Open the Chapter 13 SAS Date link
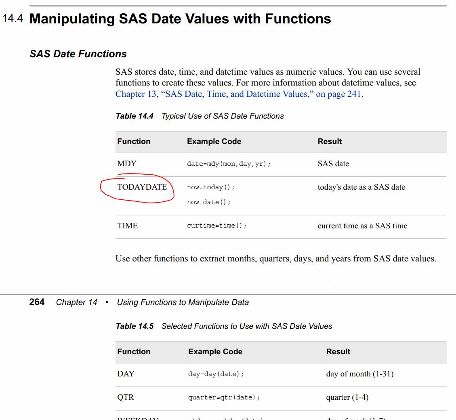The width and height of the screenshot is (456, 420). (x=238, y=94)
